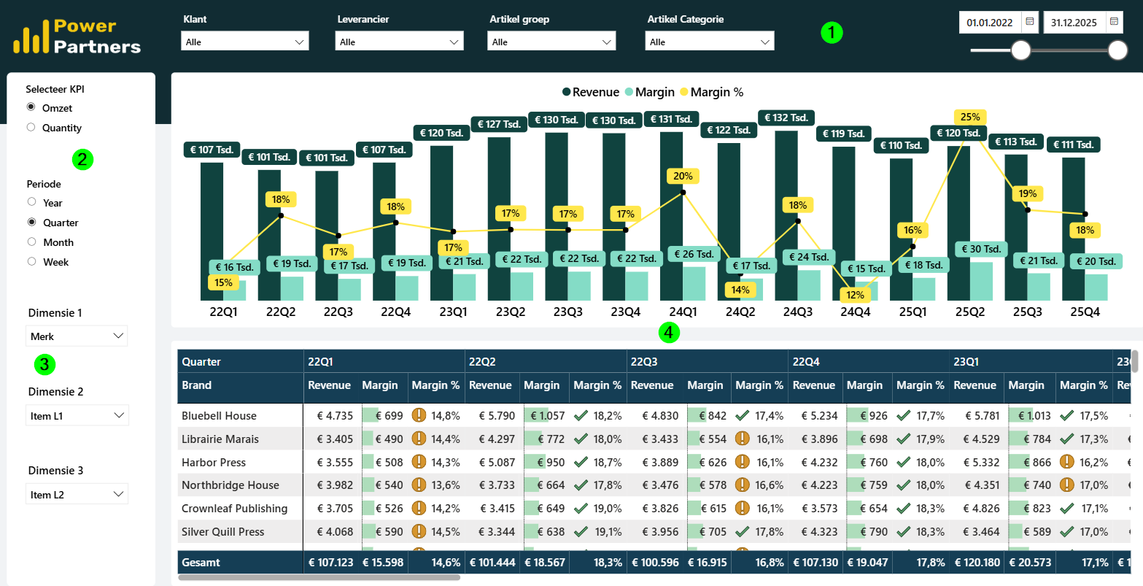Expand the Artikel Categorie dropdown
This screenshot has width=1143, height=586.
pos(710,42)
